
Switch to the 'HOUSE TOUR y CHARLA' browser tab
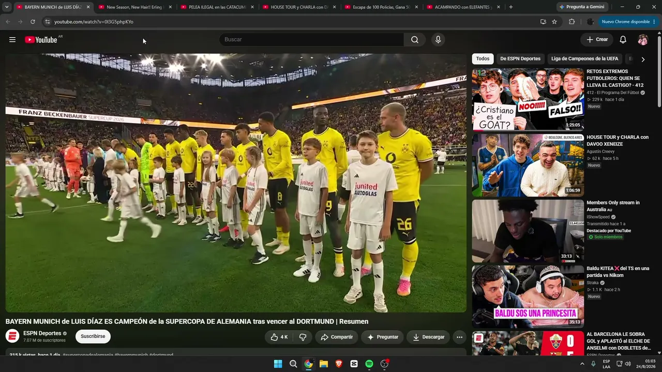(x=299, y=7)
